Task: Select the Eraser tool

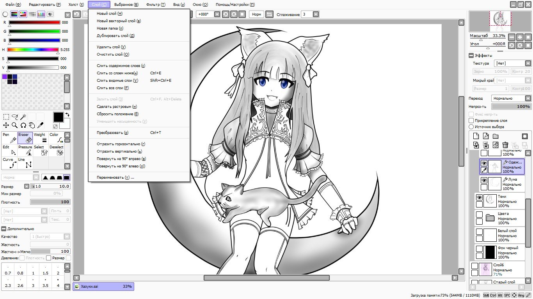Action: click(25, 138)
